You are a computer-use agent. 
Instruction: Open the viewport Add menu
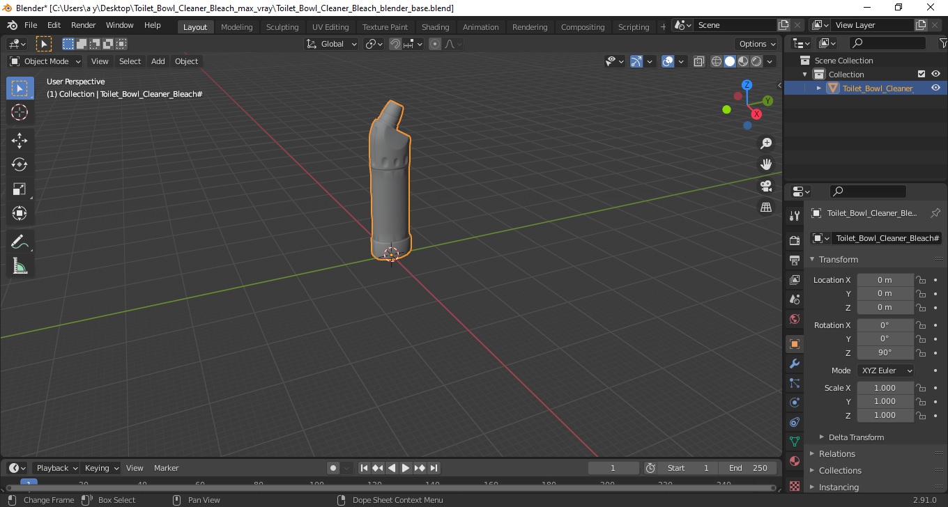(x=158, y=61)
